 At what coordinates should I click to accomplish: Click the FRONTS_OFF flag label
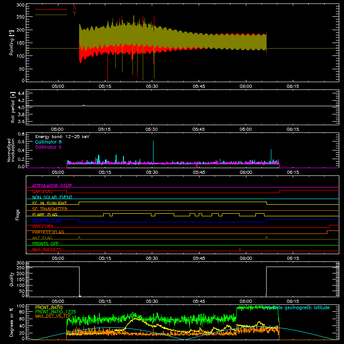click(46, 243)
